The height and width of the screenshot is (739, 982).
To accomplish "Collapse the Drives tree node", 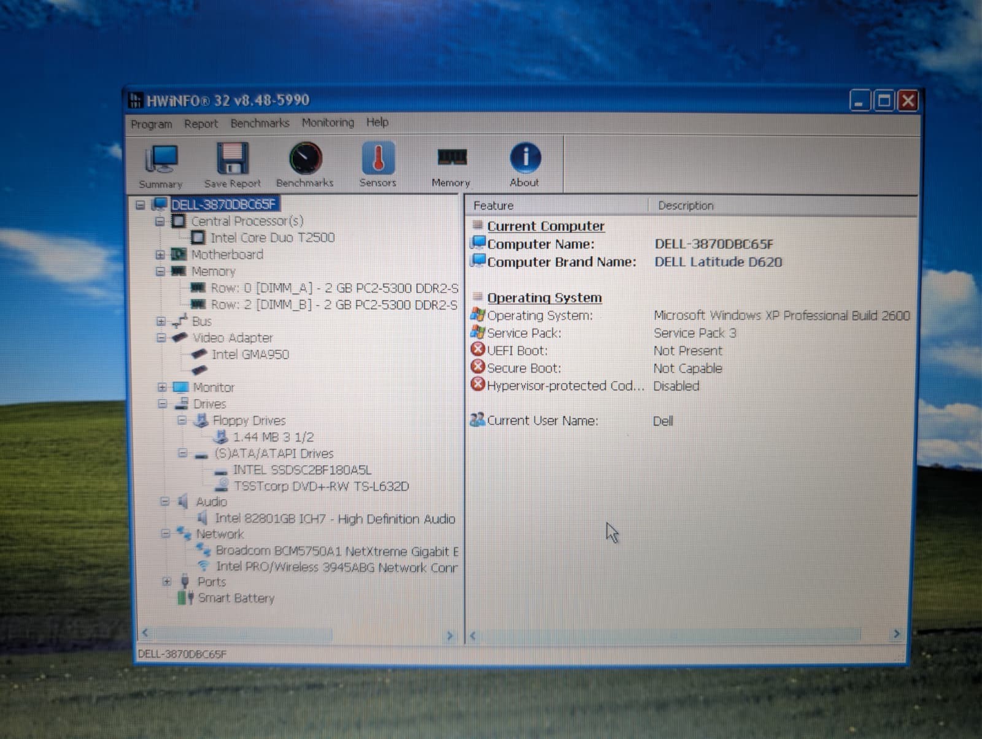I will [x=163, y=404].
